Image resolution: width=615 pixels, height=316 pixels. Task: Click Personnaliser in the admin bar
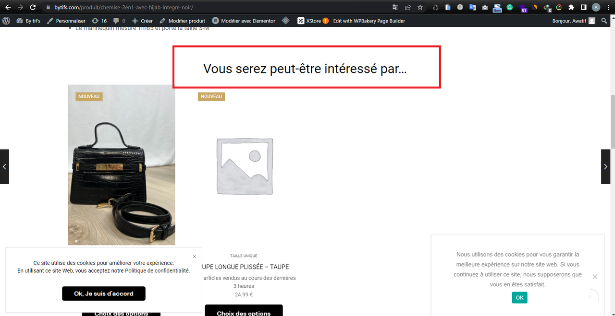pyautogui.click(x=66, y=21)
